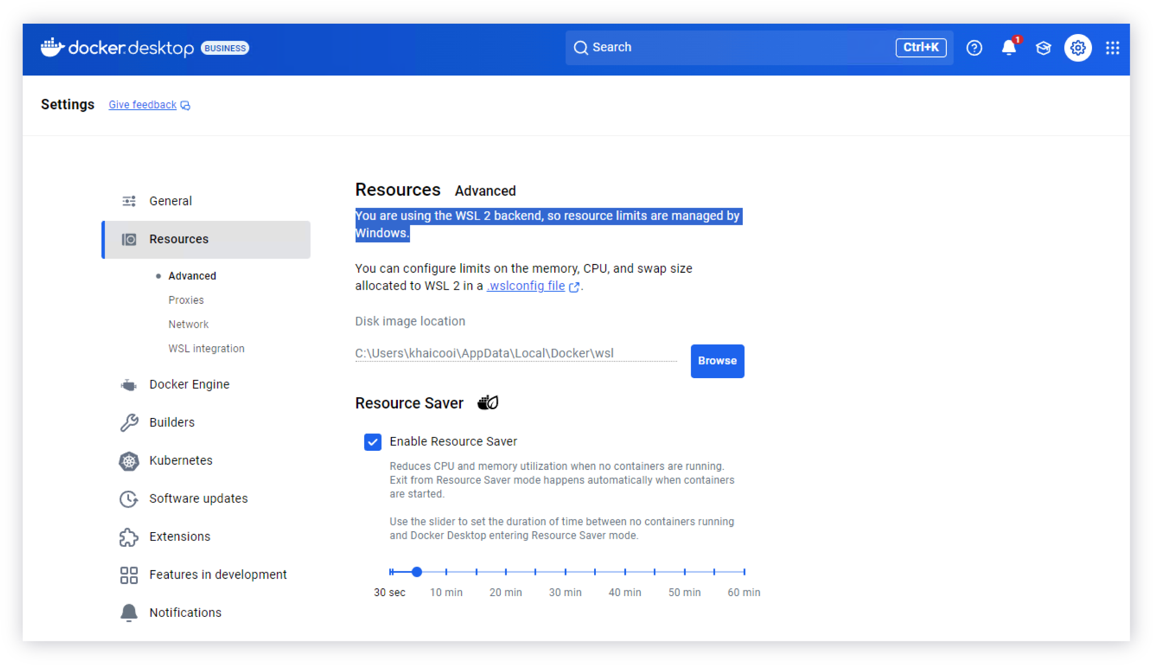Click the 30 sec slider label
This screenshot has height=665, width=1153.
coord(389,592)
